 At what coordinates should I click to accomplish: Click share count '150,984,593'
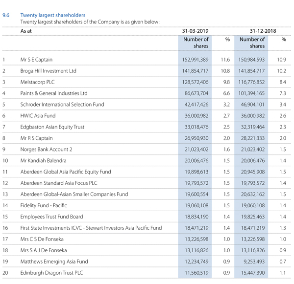[x=251, y=60]
